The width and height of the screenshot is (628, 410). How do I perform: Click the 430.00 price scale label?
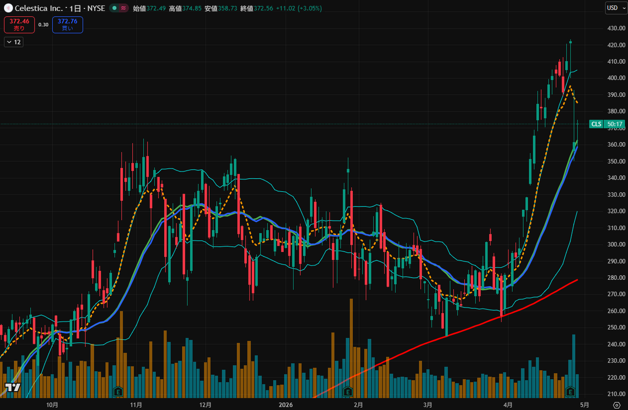(615, 28)
